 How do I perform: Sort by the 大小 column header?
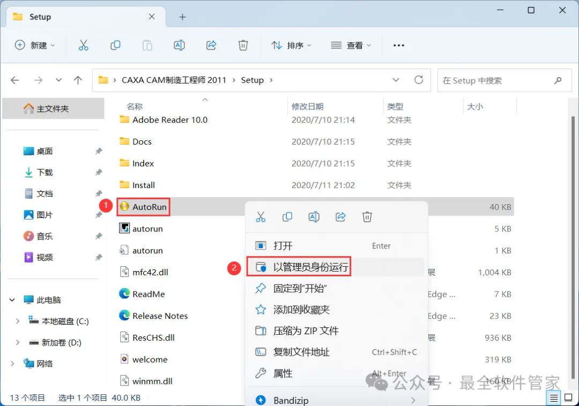(x=474, y=107)
